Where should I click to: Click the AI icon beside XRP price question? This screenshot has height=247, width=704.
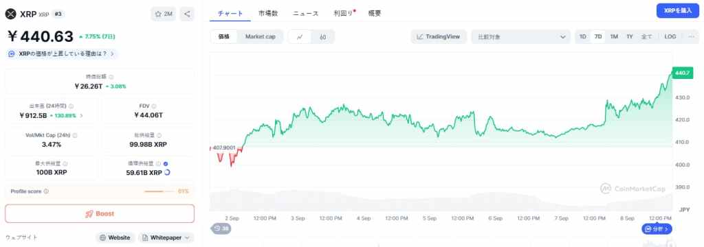click(12, 54)
